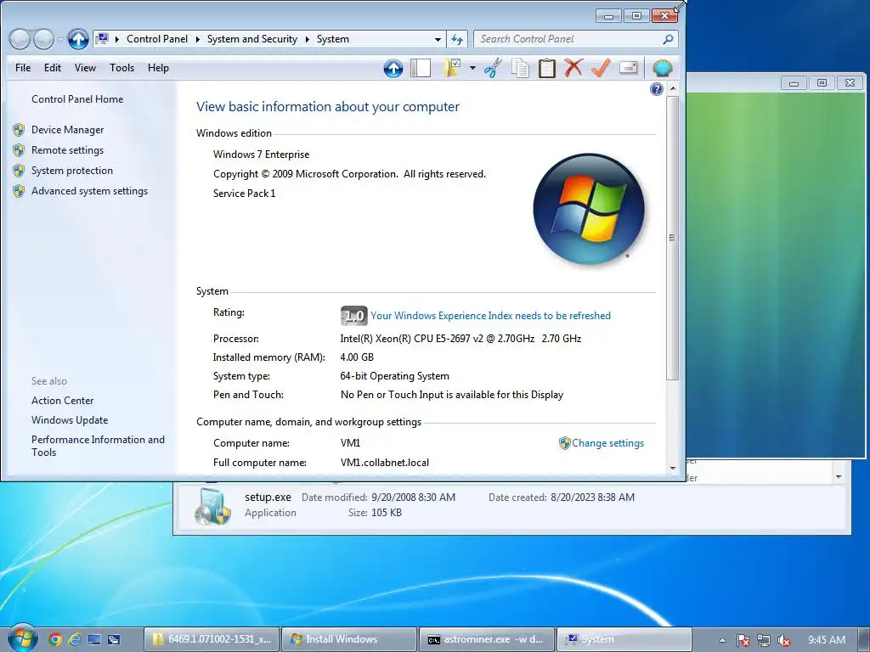Click the dropdown arrow in background window
Screen dimensions: 870x652
[x=839, y=477]
